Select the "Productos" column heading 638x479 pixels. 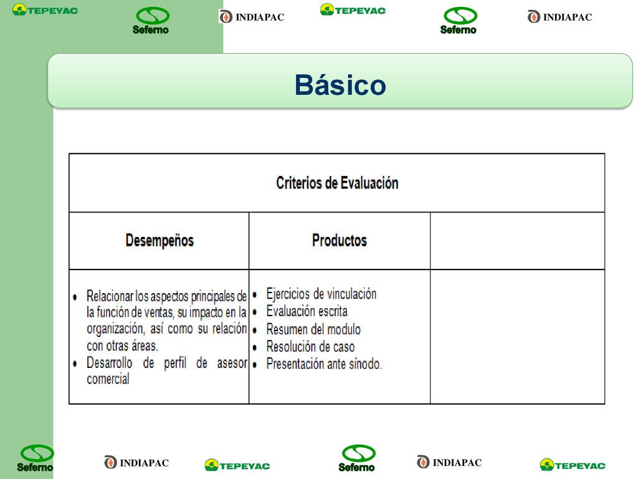click(340, 240)
